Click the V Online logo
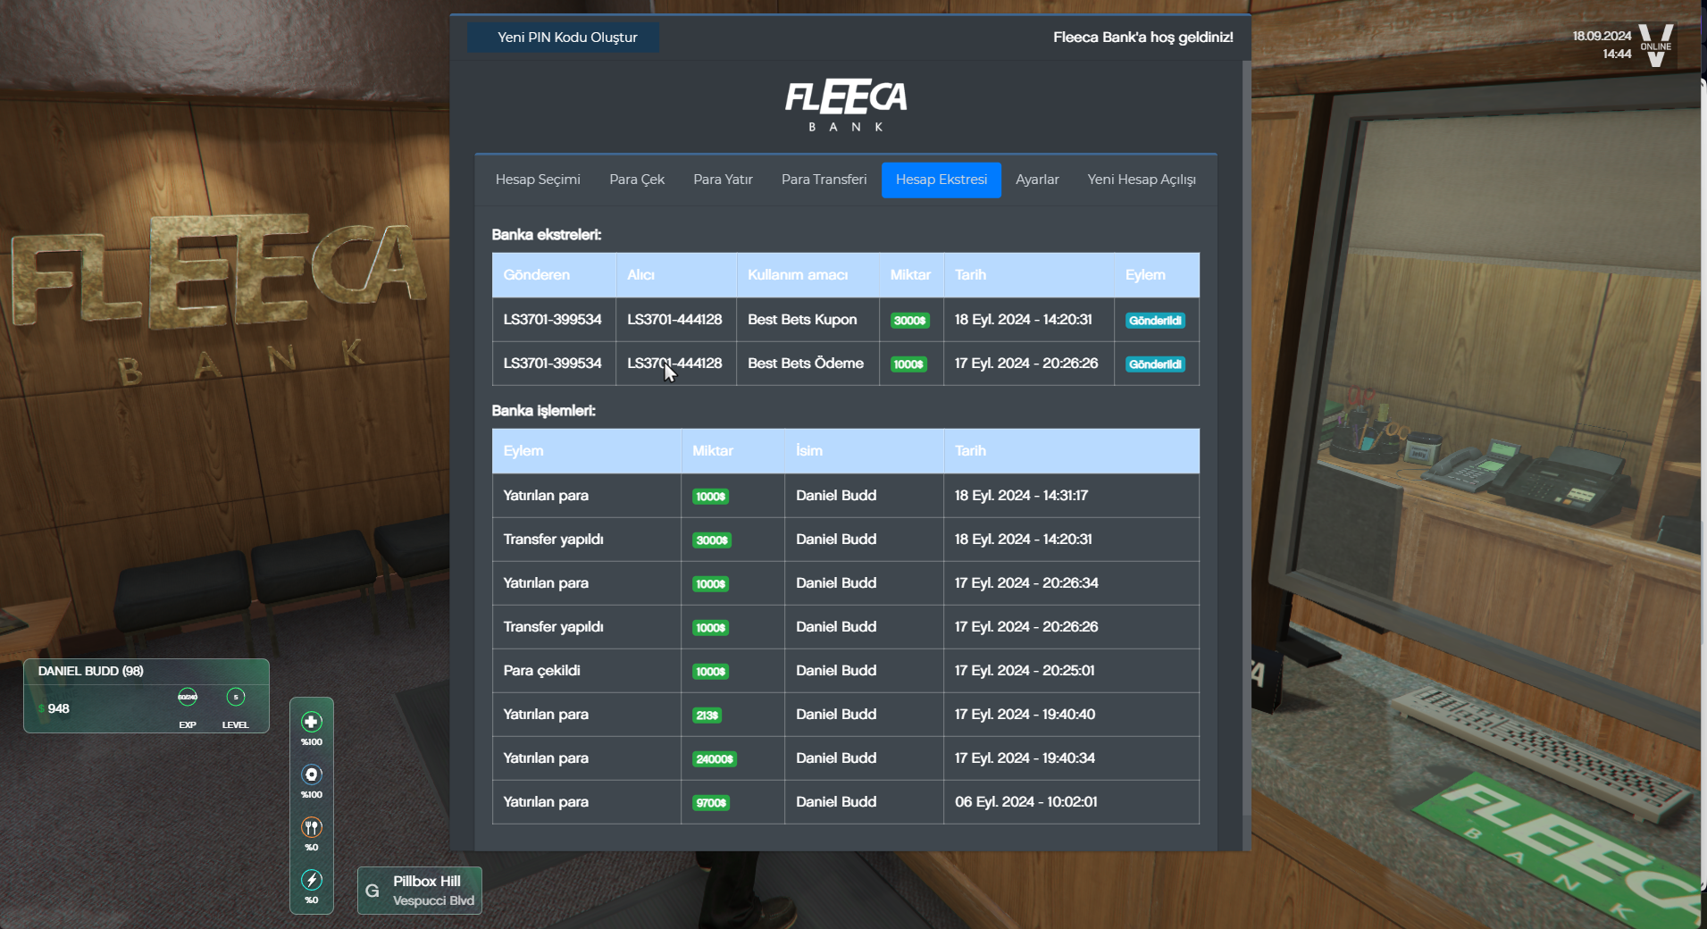 click(x=1656, y=45)
